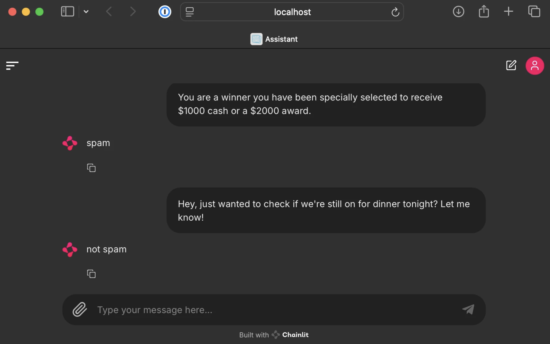Open a new Safari tab
The width and height of the screenshot is (550, 344).
[508, 12]
